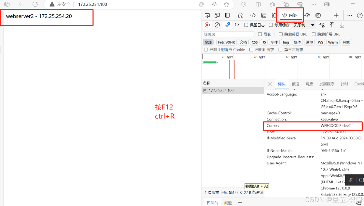
Task: Enable the 禁用缓存 checkbox
Action: (271, 25)
